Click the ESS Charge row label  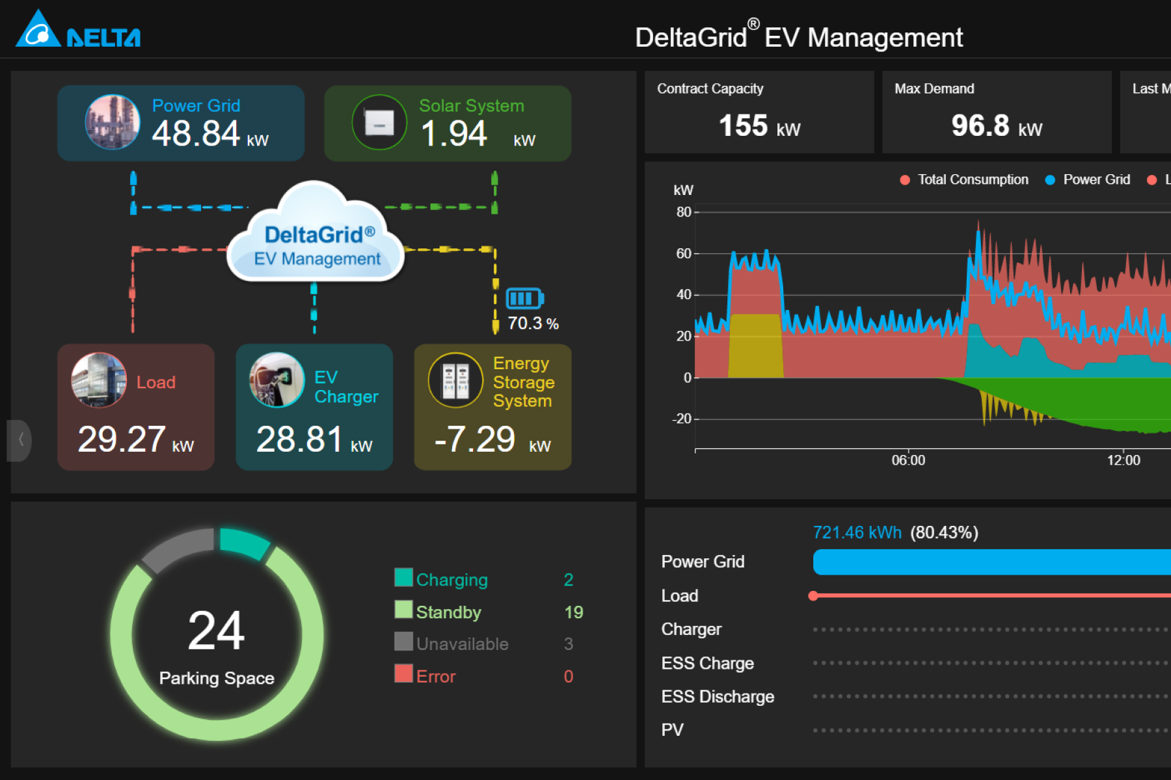pyautogui.click(x=708, y=663)
